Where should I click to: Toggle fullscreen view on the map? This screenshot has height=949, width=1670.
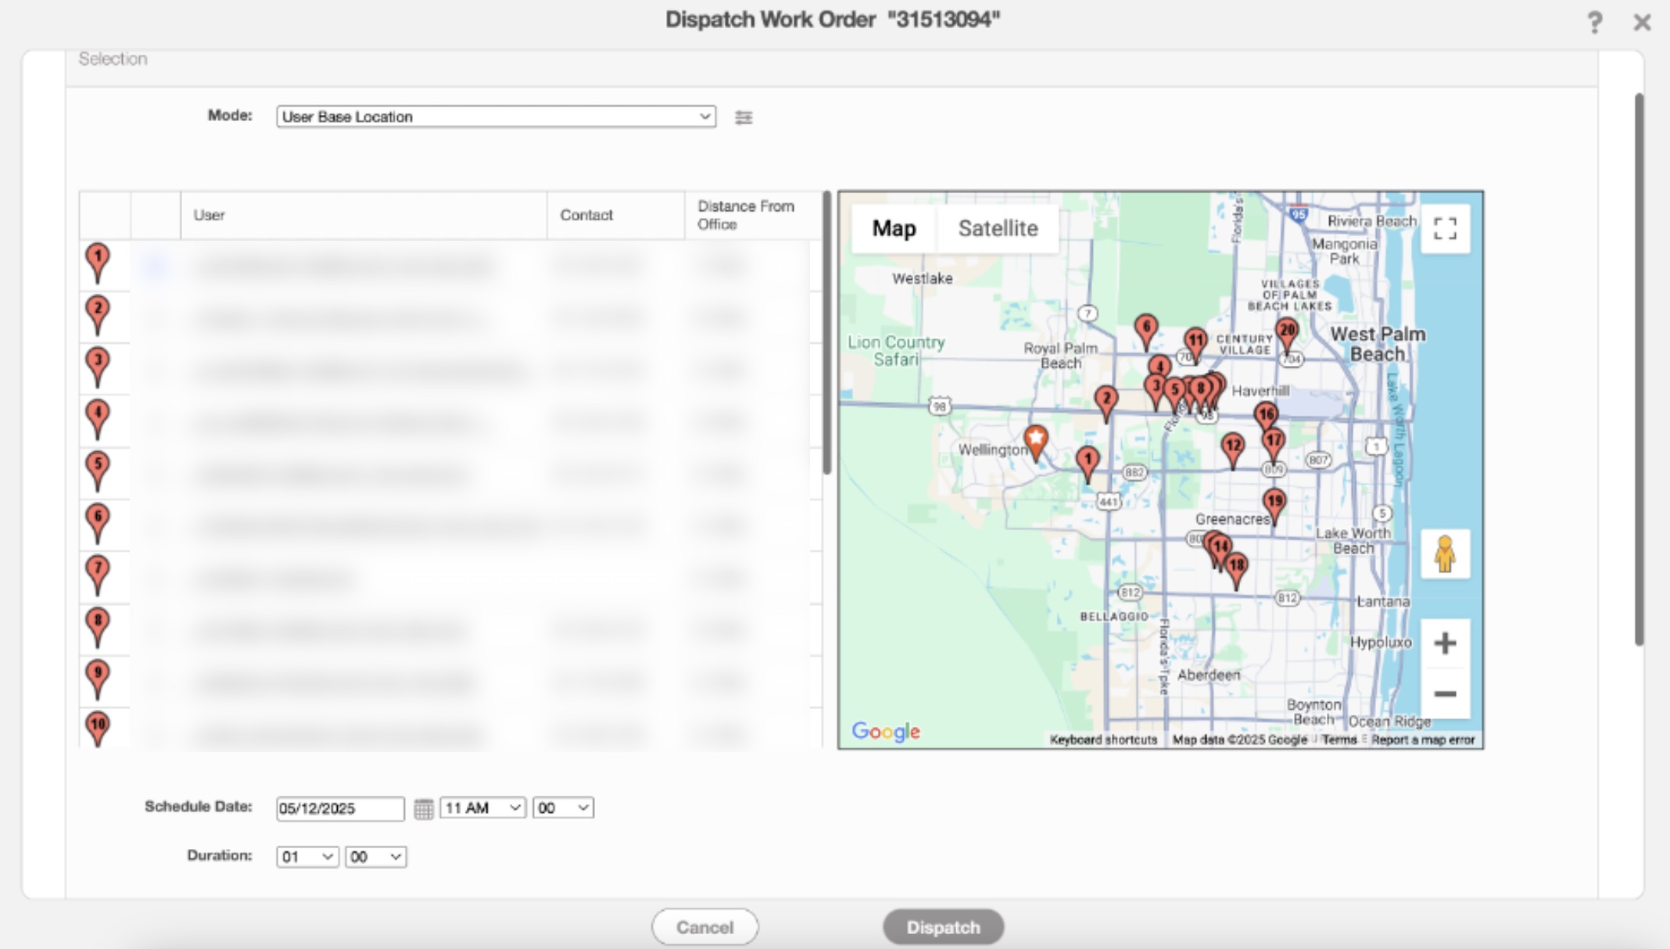1445,228
